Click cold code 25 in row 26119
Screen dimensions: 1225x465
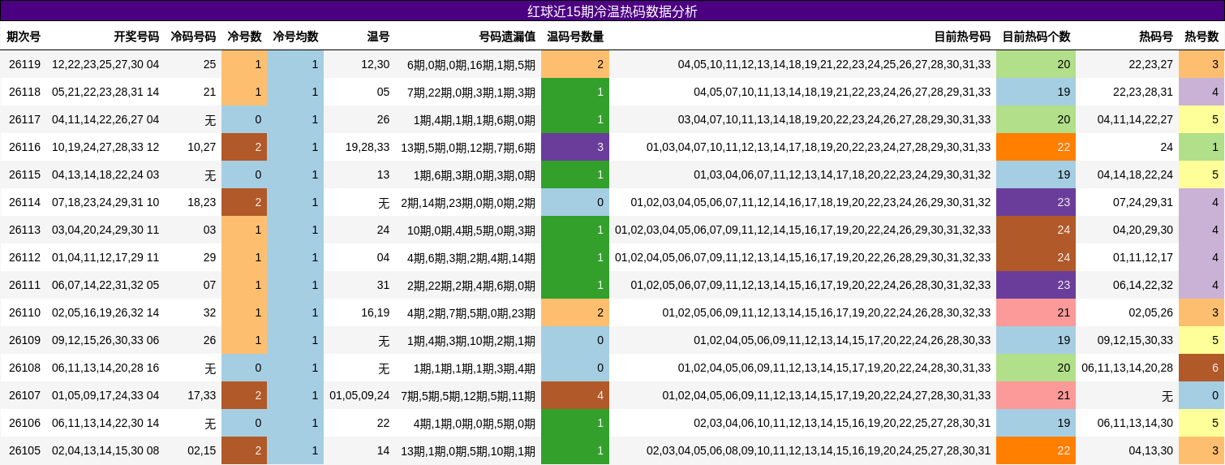click(209, 64)
